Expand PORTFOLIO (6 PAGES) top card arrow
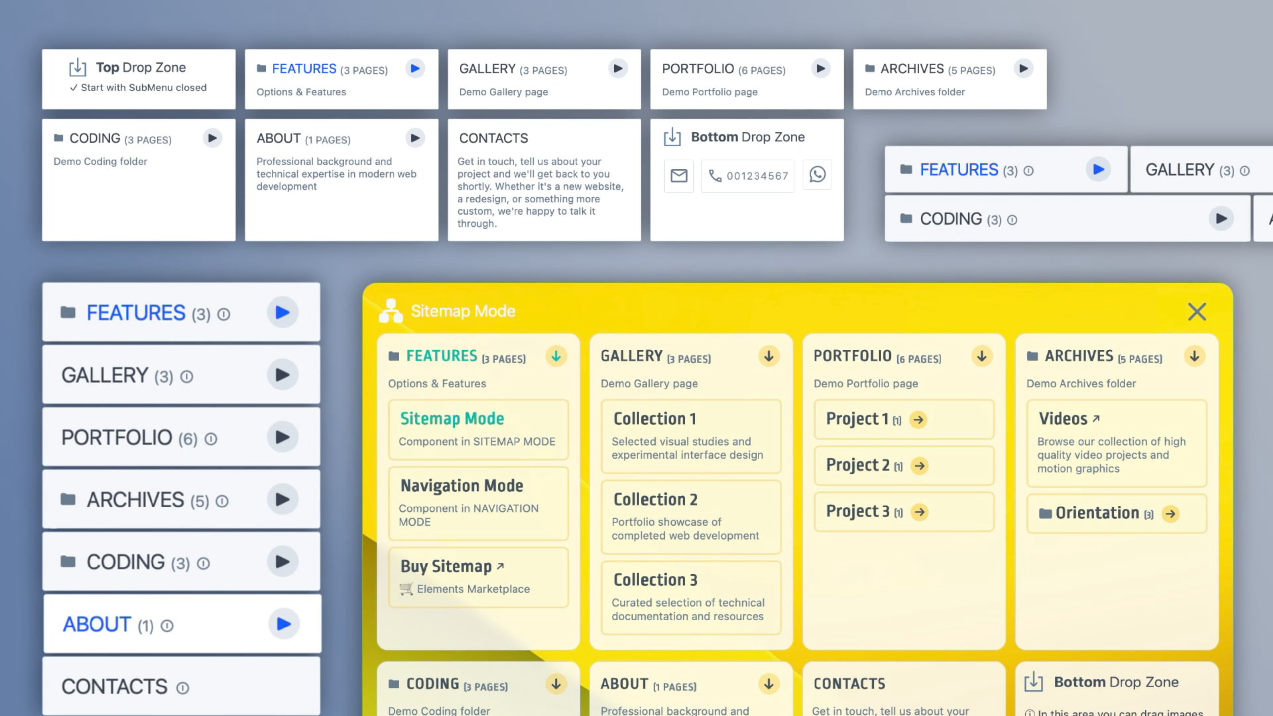The image size is (1273, 716). [820, 68]
